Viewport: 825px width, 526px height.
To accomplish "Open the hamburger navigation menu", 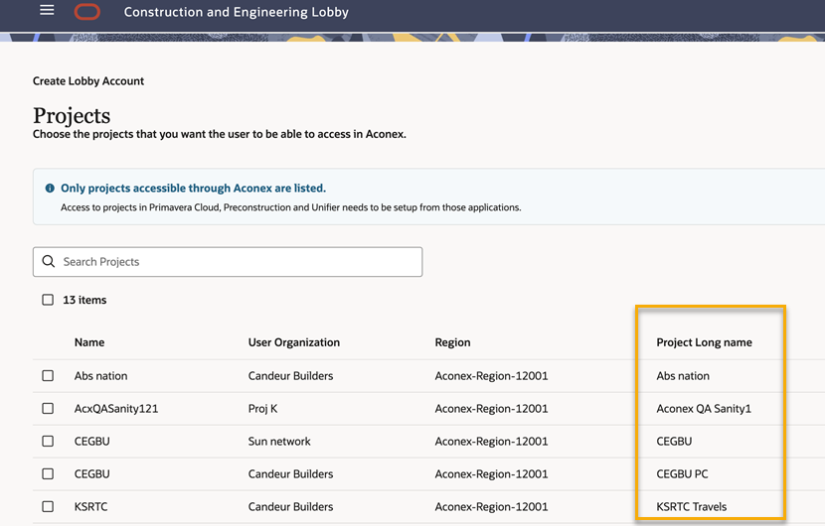I will pyautogui.click(x=47, y=10).
